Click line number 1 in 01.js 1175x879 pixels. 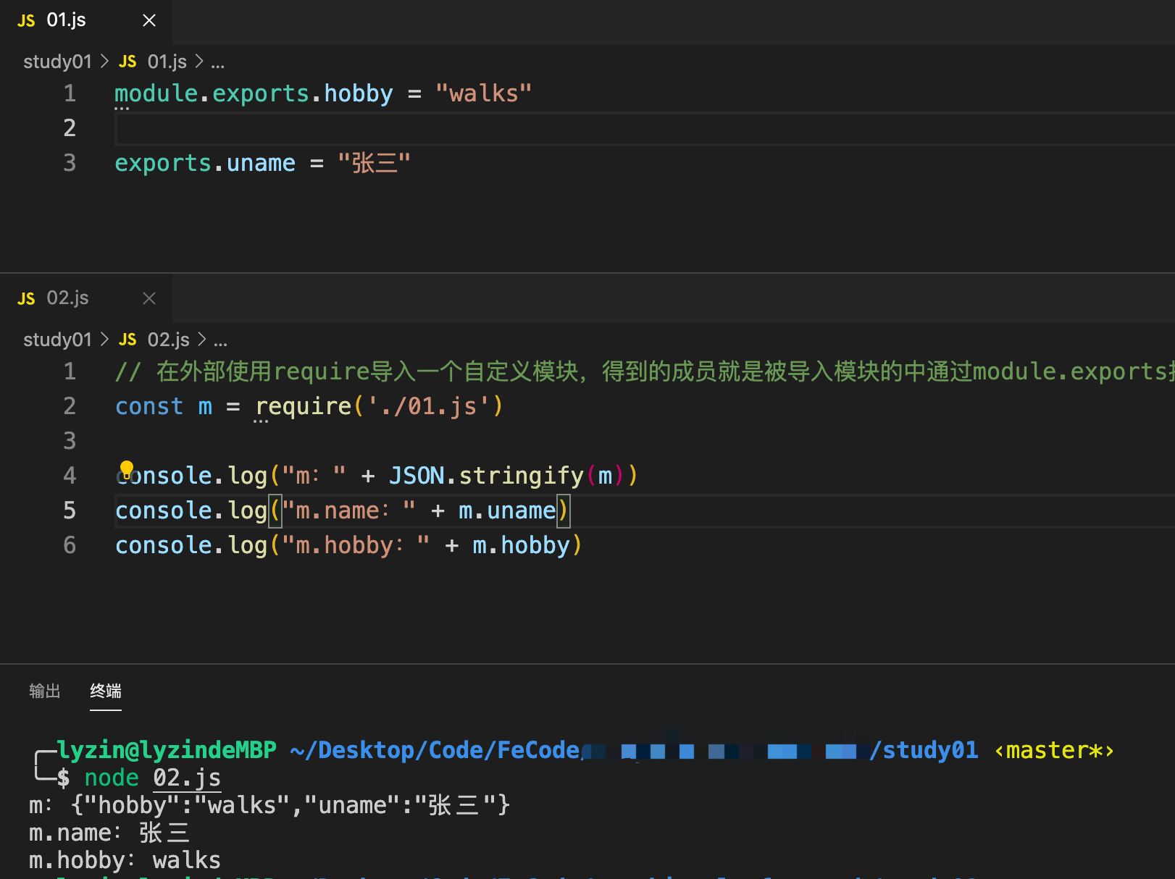[70, 93]
